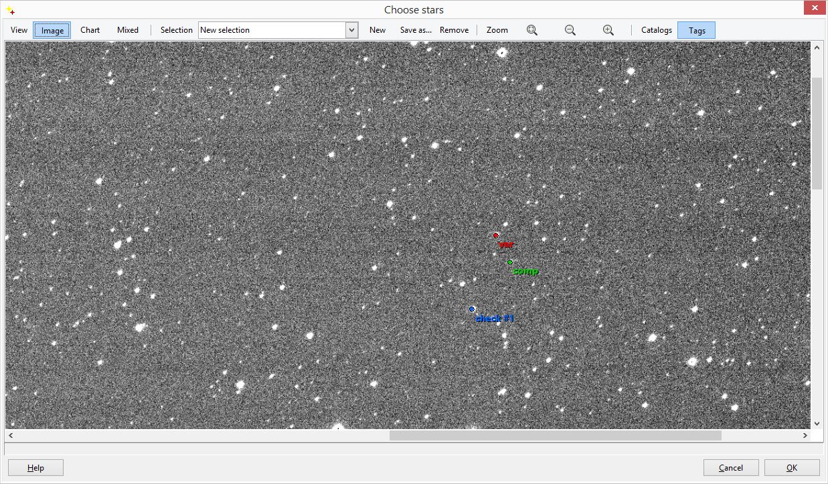The image size is (828, 484).
Task: Open Help for this dialog
Action: [x=35, y=468]
